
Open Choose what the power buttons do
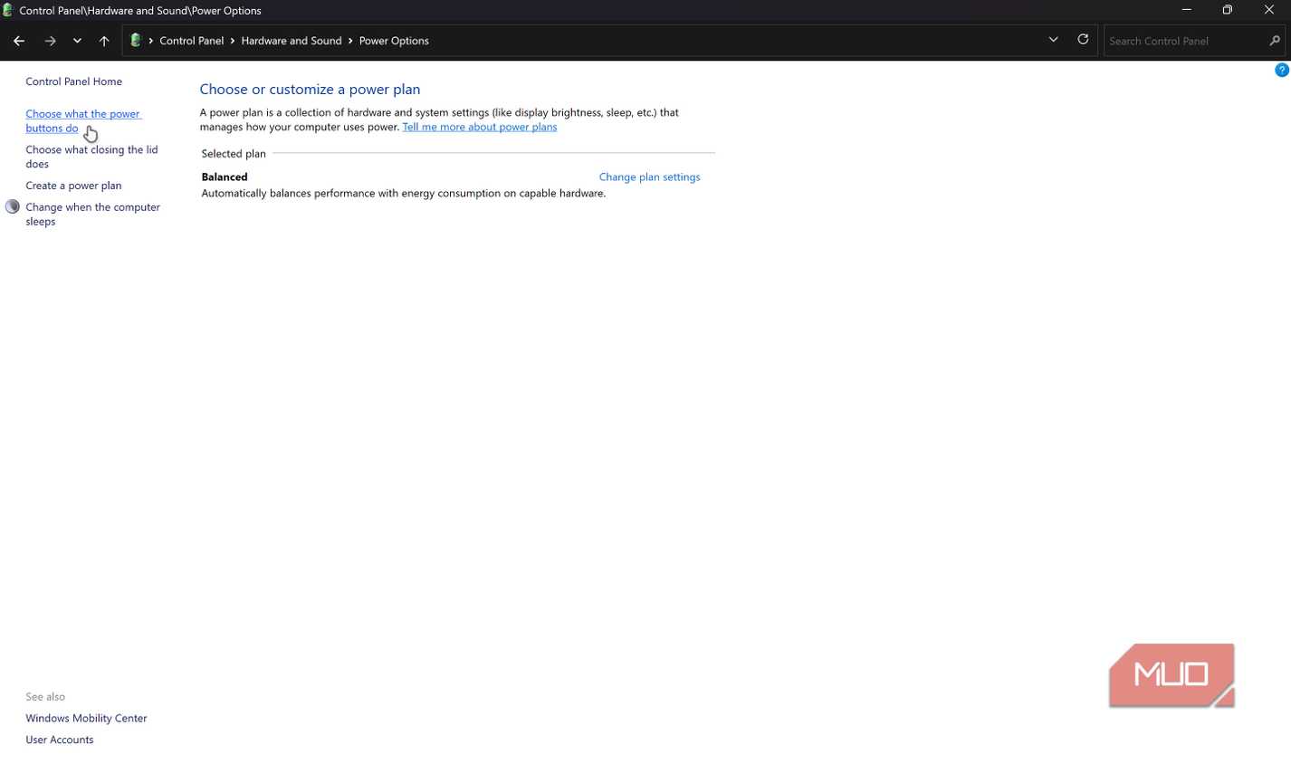pos(83,121)
